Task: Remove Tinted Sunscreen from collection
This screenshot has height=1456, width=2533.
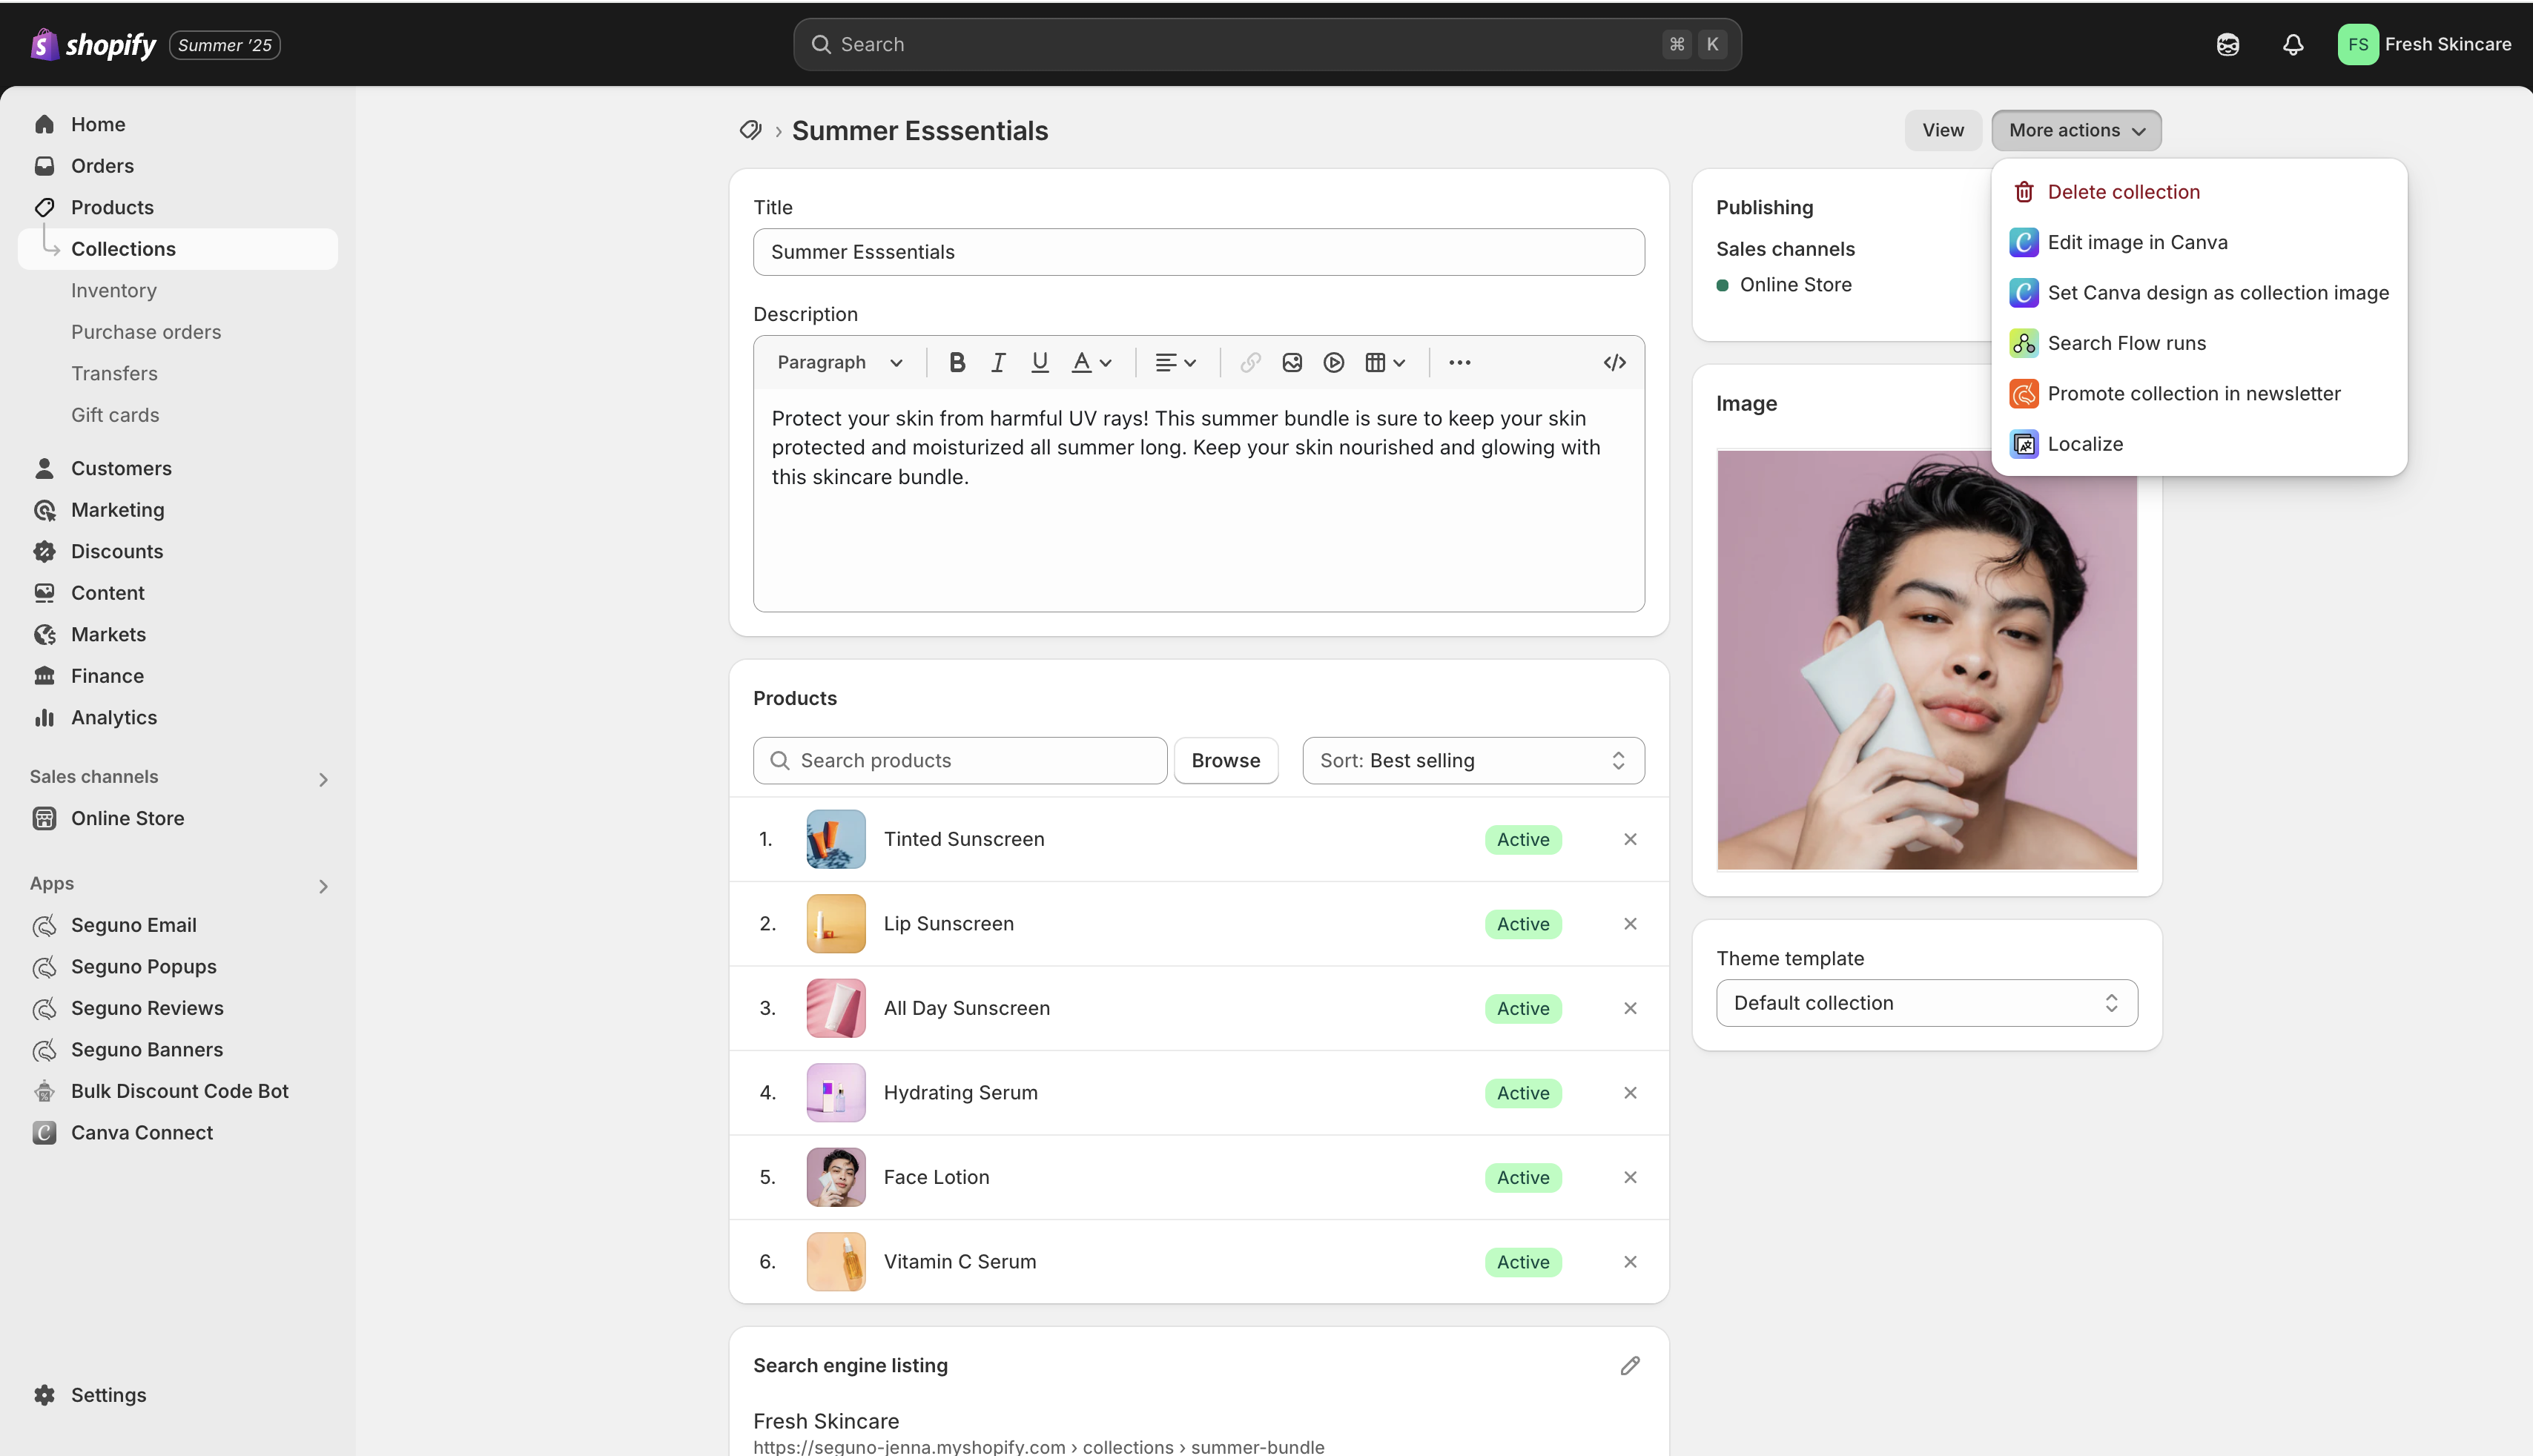Action: tap(1630, 840)
